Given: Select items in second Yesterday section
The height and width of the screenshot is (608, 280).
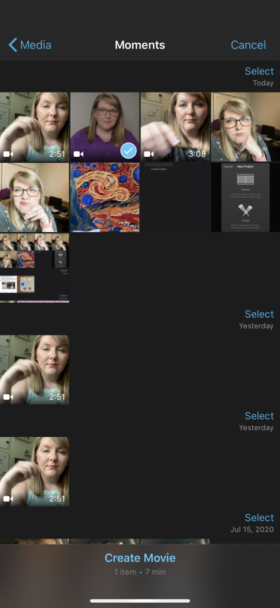Looking at the screenshot, I should click(259, 416).
